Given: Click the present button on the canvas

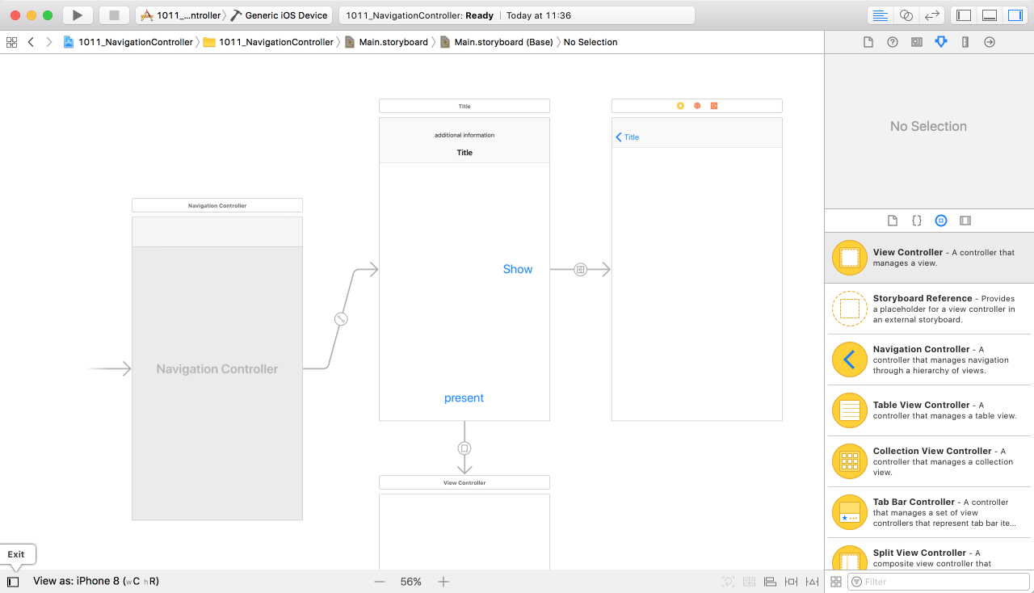Looking at the screenshot, I should point(464,398).
